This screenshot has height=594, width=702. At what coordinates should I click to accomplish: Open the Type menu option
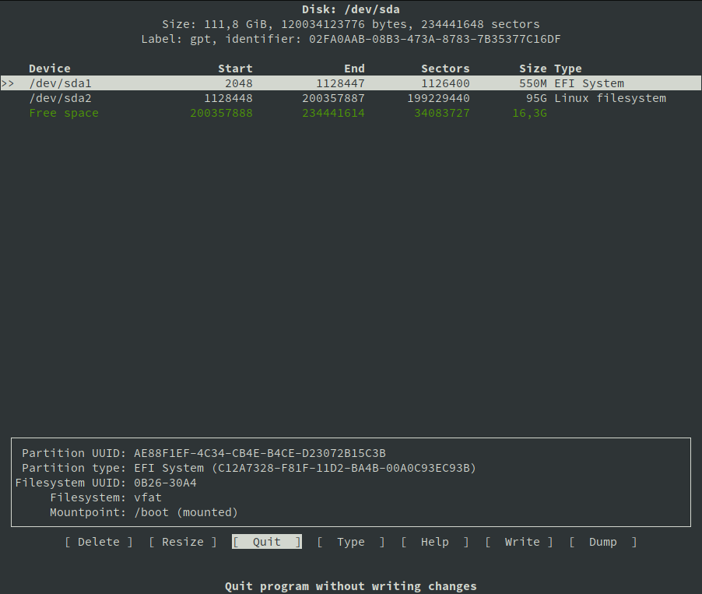point(351,542)
